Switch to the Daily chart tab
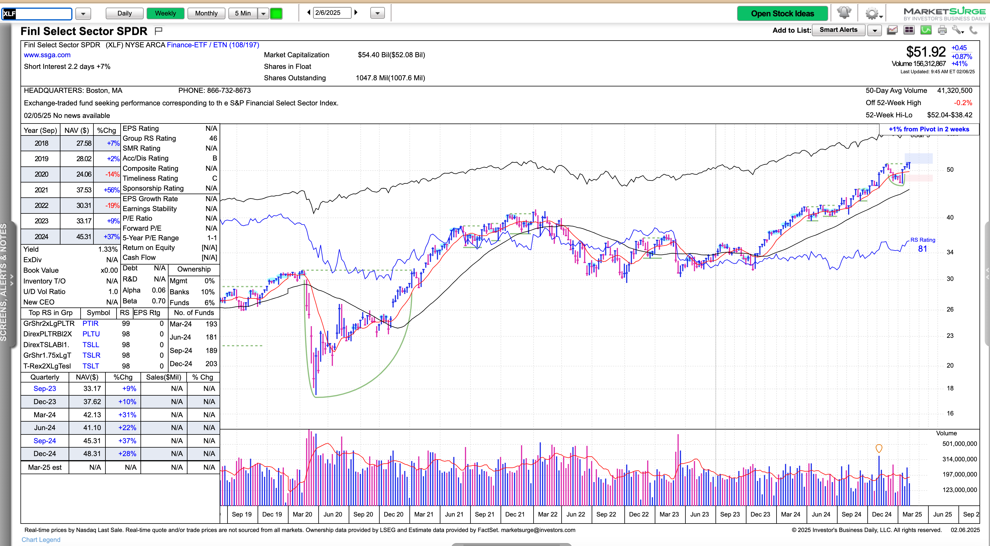This screenshot has height=546, width=990. click(x=124, y=13)
